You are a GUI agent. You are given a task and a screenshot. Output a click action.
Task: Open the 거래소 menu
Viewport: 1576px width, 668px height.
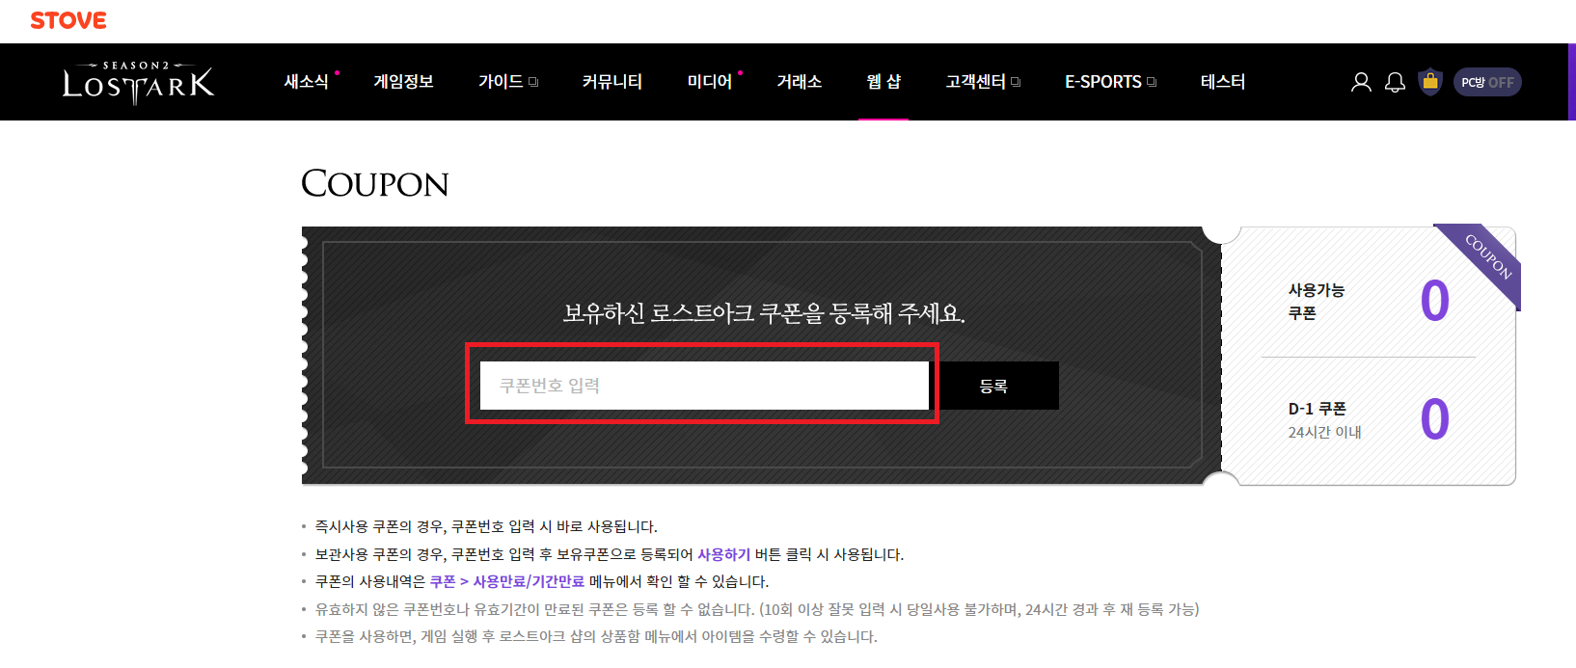point(800,82)
